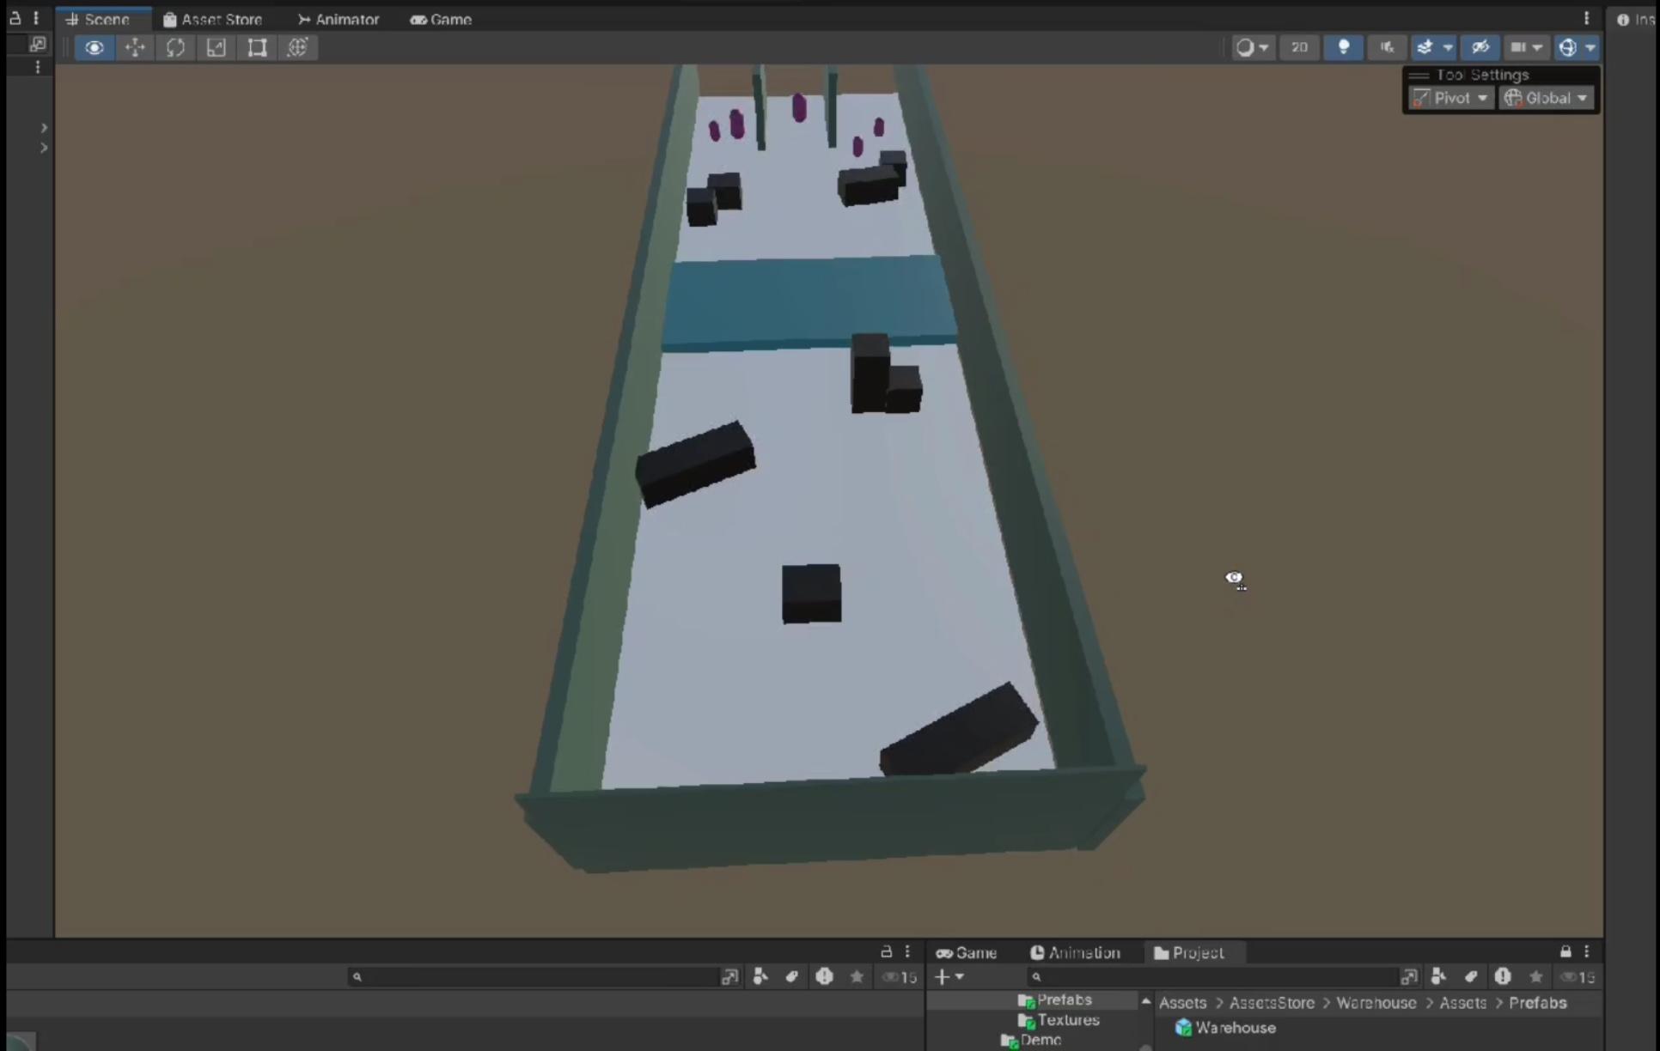Click AssetsStore in the breadcrumb path

point(1271,1002)
